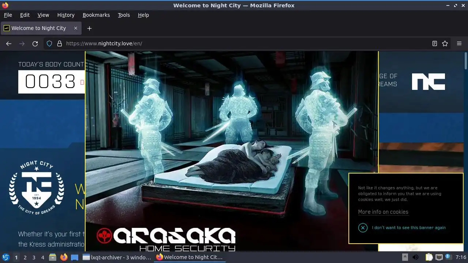The width and height of the screenshot is (468, 263).
Task: Go back to the previous page
Action: pos(9,43)
